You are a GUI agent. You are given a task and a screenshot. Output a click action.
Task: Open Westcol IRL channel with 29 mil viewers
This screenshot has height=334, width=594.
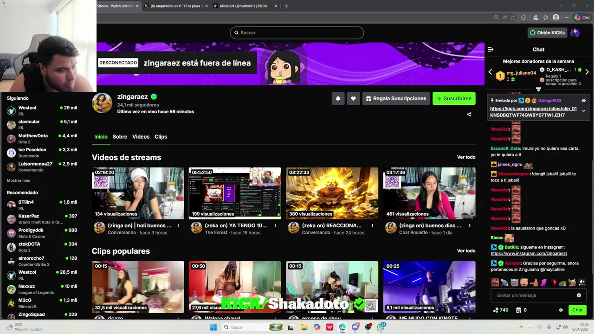point(42,110)
